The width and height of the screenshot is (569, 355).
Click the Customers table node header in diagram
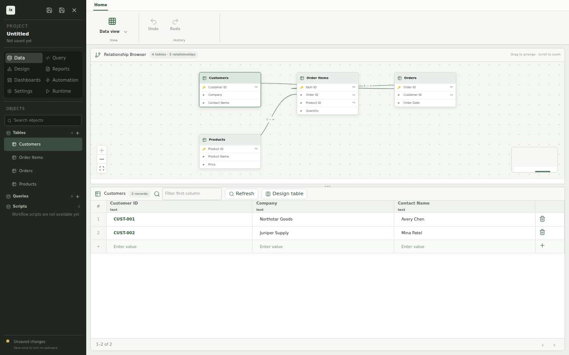(230, 78)
